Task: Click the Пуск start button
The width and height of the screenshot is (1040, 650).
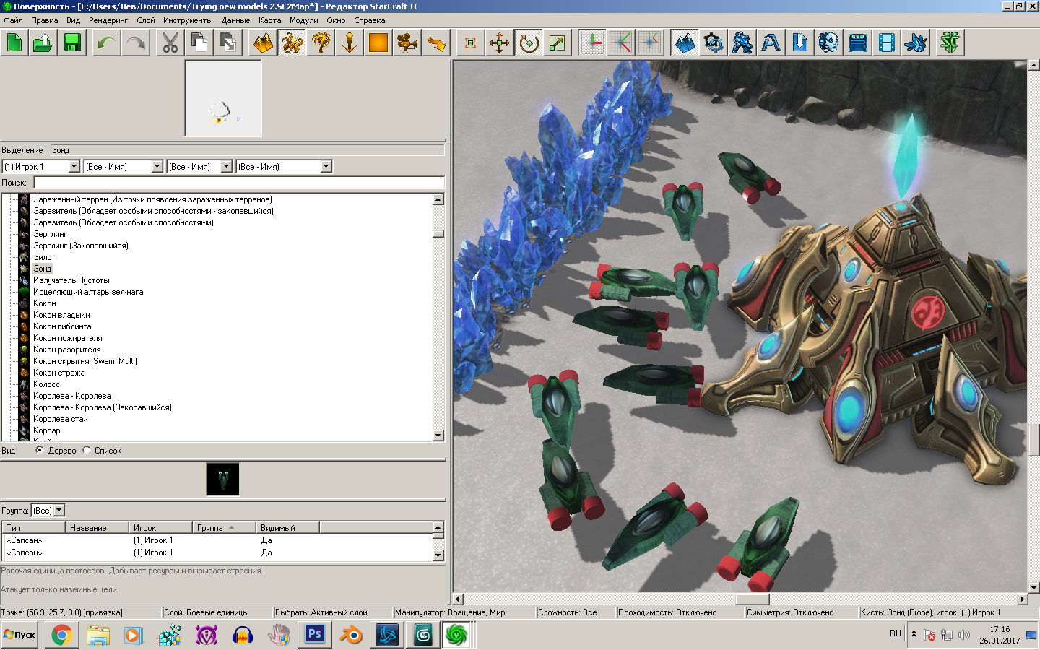Action: 19,635
